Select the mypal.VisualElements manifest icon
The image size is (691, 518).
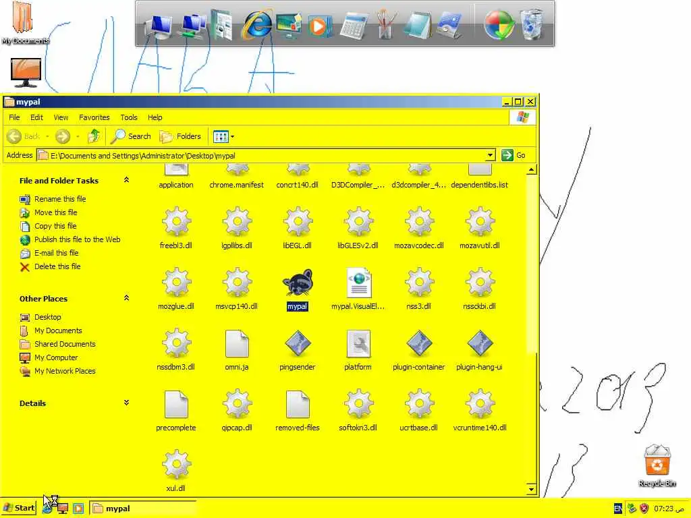(x=358, y=283)
